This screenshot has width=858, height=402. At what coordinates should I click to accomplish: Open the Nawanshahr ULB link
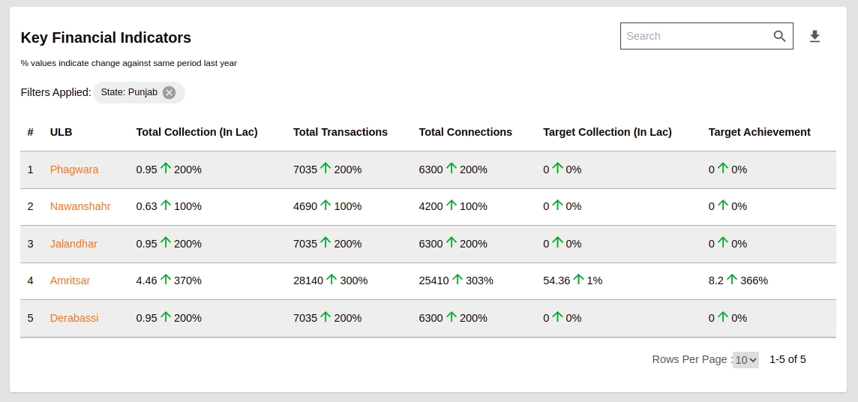[x=80, y=206]
